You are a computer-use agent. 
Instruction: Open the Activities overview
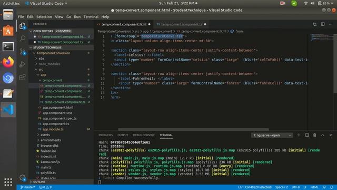click(x=11, y=3)
